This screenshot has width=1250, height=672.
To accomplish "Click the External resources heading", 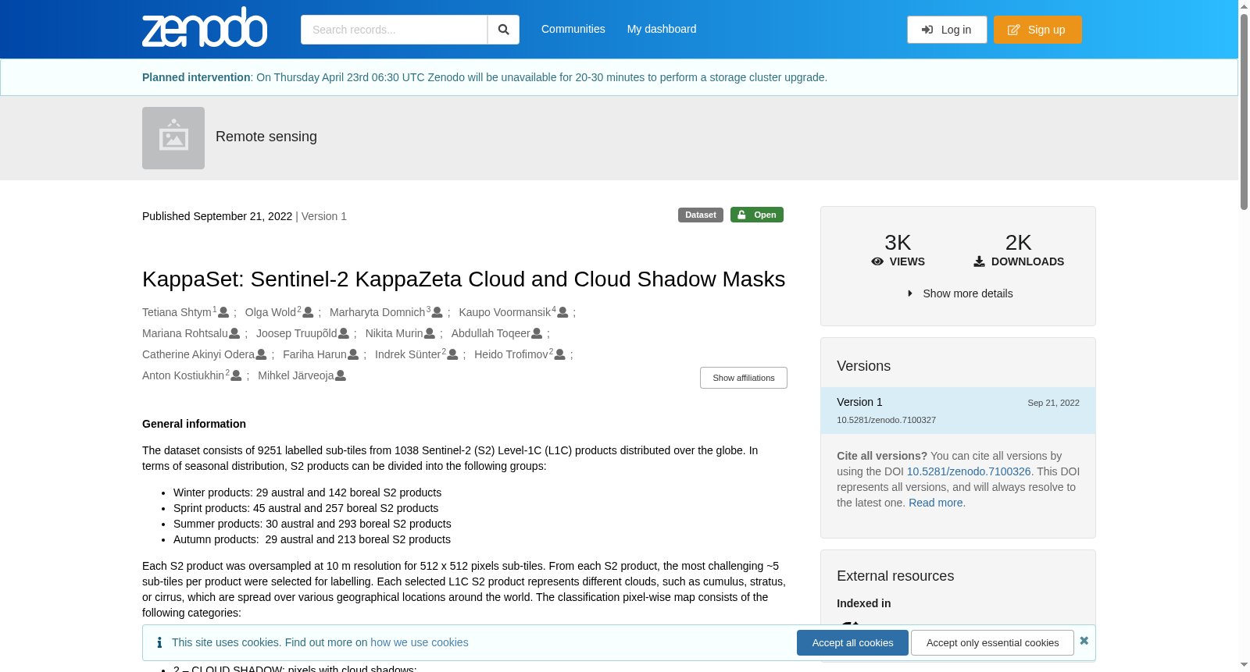I will [895, 576].
